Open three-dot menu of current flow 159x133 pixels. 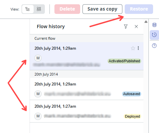pos(138,48)
